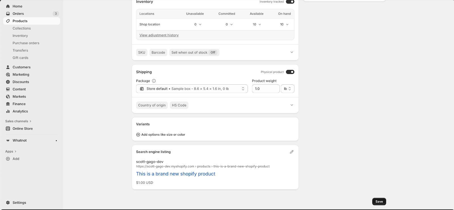The image size is (454, 210).
Task: Open the weight unit lb selector
Action: pyautogui.click(x=287, y=89)
